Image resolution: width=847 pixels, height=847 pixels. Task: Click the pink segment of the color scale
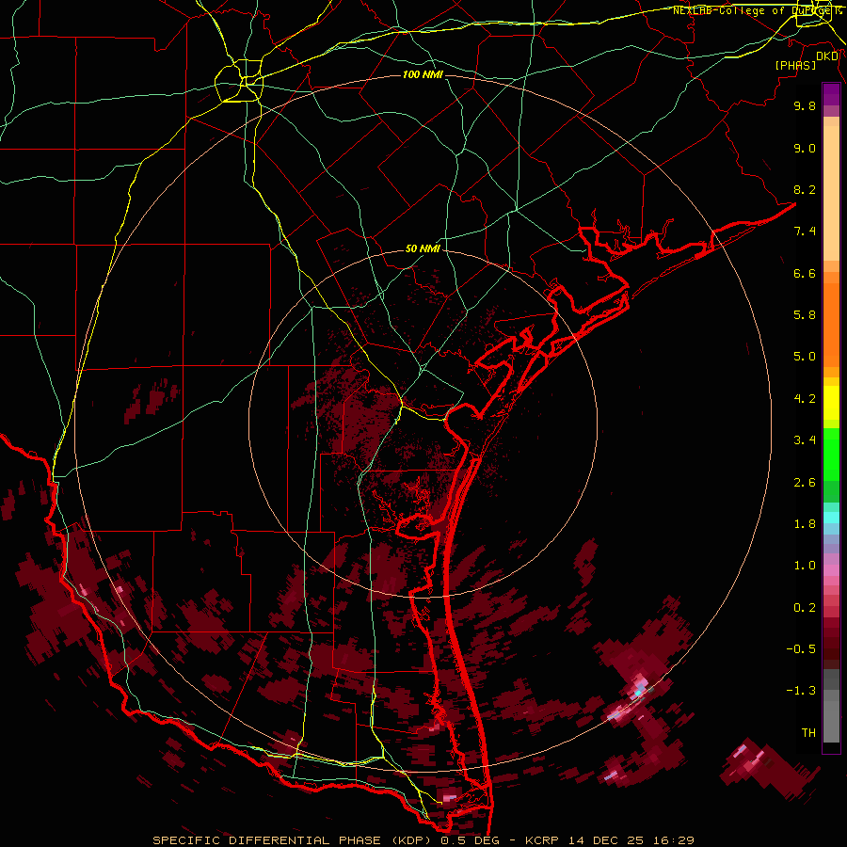(x=831, y=570)
